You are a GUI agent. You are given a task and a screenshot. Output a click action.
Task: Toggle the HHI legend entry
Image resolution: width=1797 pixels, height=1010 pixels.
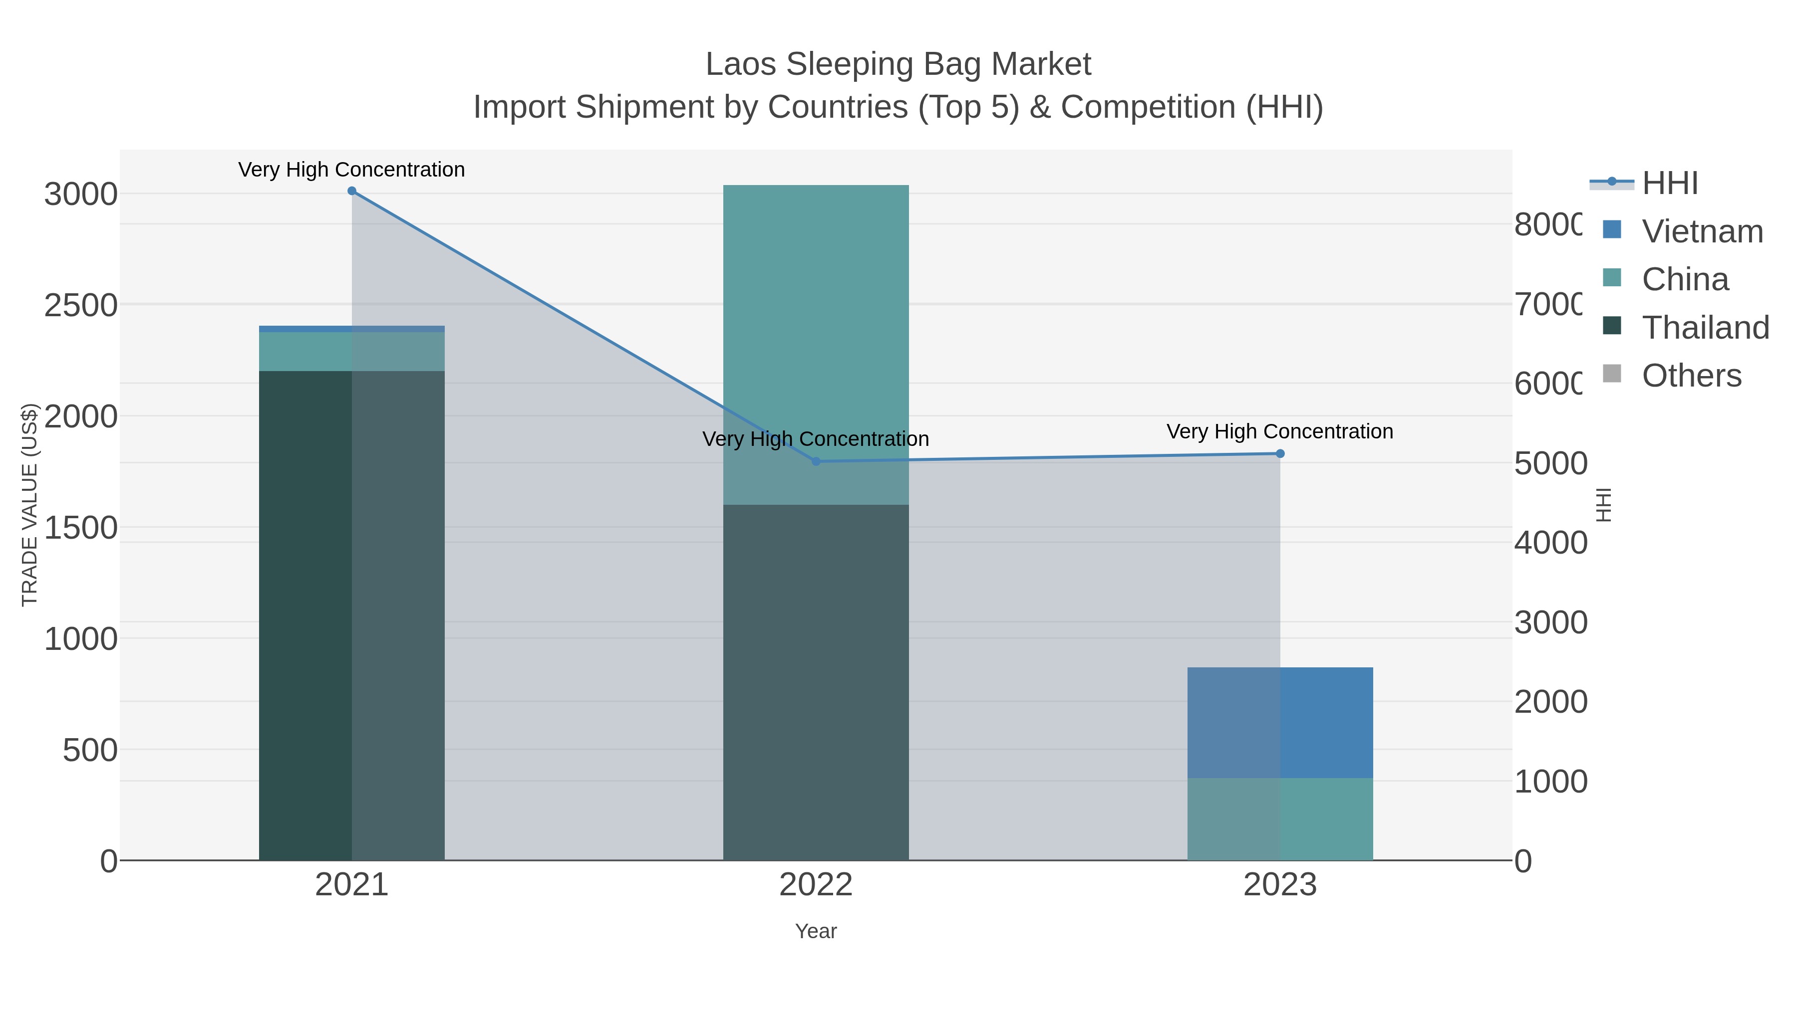pyautogui.click(x=1645, y=184)
